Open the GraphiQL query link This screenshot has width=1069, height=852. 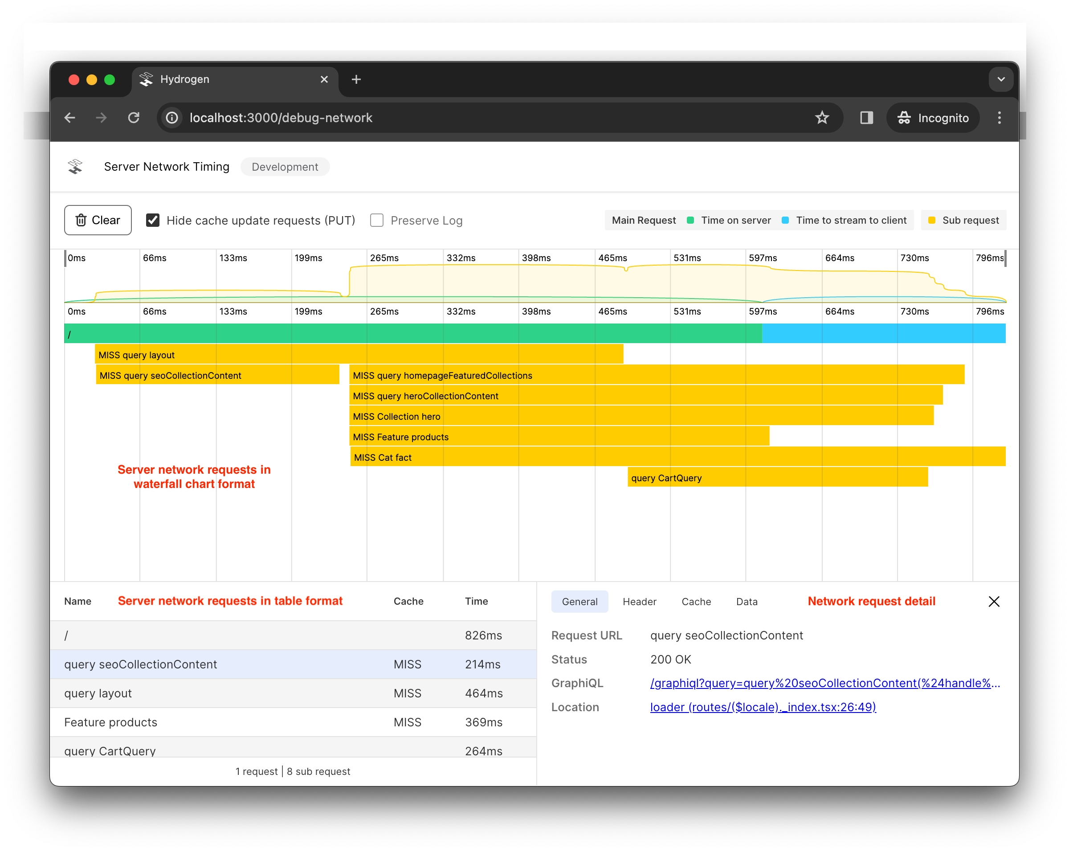pyautogui.click(x=825, y=684)
